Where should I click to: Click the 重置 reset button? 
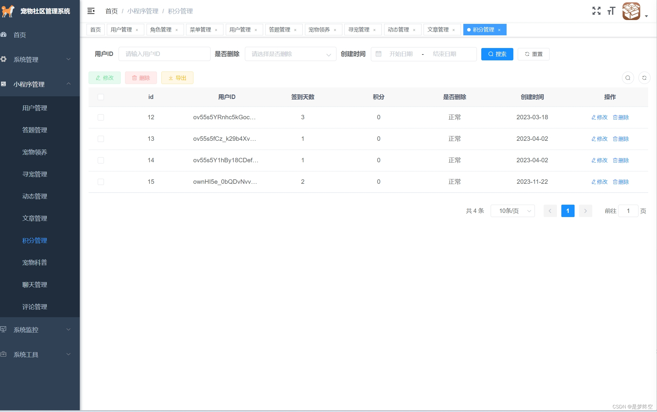(534, 54)
